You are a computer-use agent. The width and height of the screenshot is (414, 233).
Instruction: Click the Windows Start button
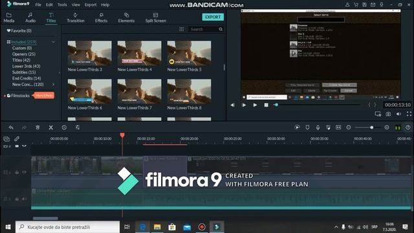8,227
